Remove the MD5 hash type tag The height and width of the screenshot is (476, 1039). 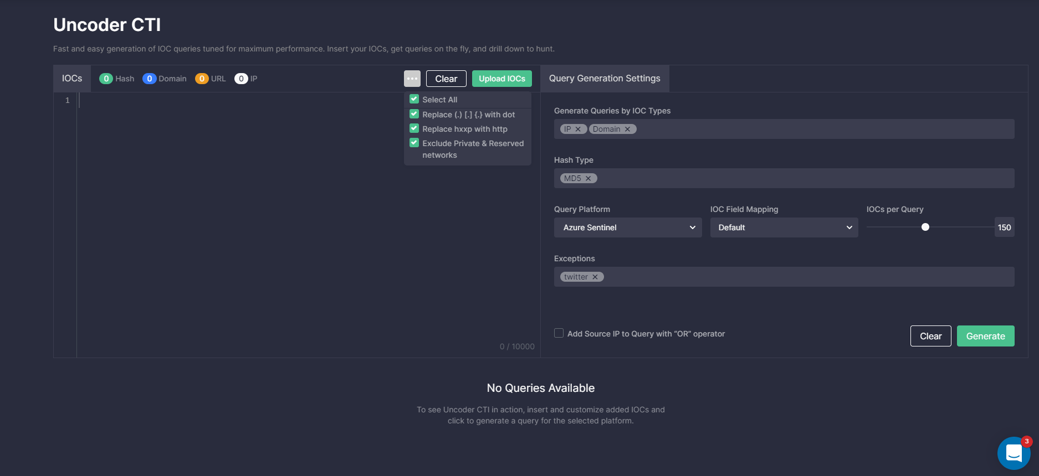pyautogui.click(x=588, y=178)
